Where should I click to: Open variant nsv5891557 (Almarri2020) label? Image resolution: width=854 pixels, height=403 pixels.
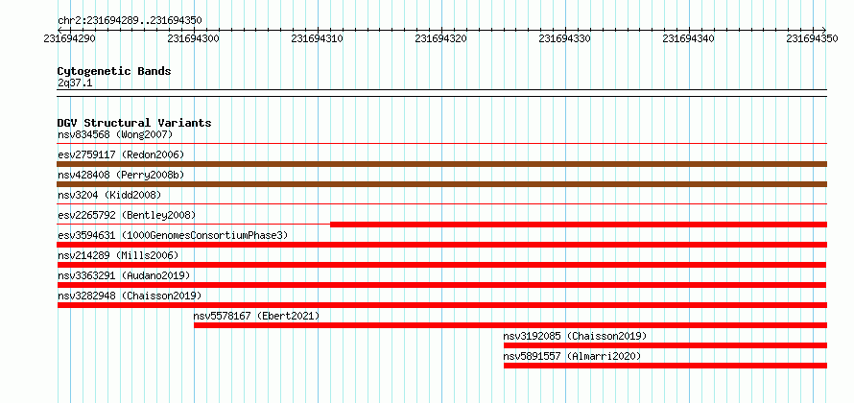[573, 356]
